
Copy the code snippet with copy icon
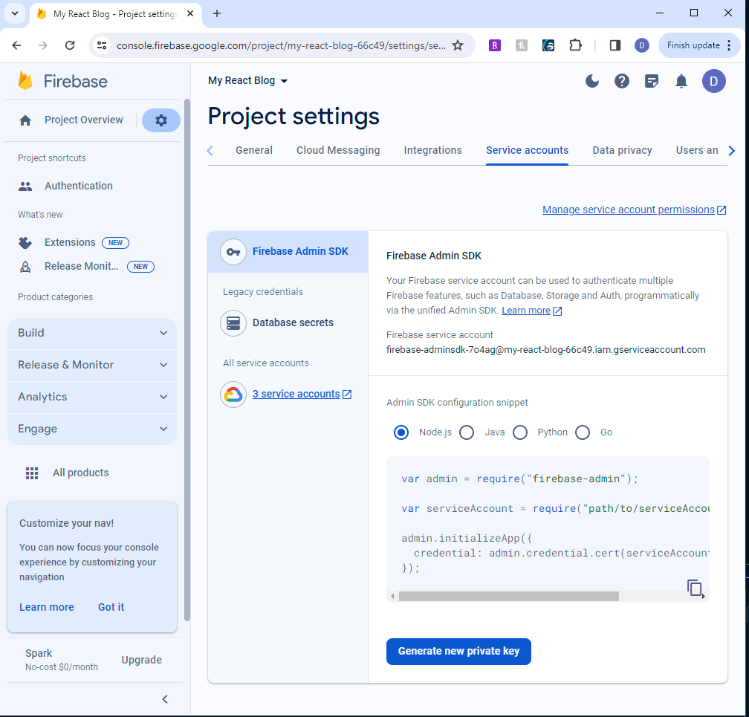[x=694, y=587]
